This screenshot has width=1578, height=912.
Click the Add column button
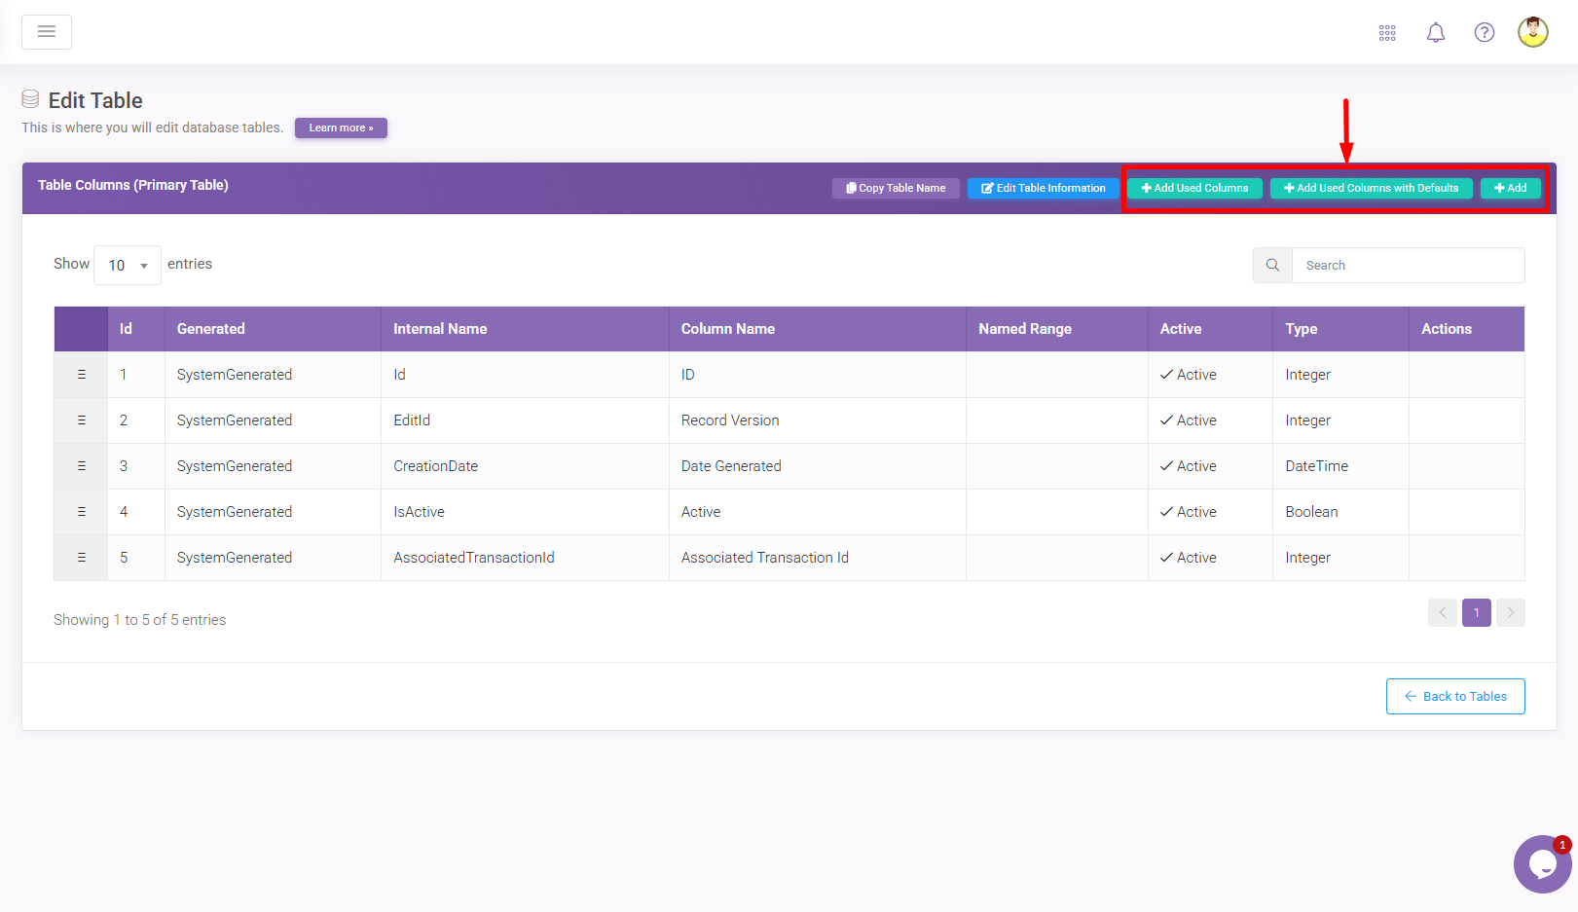pos(1510,188)
